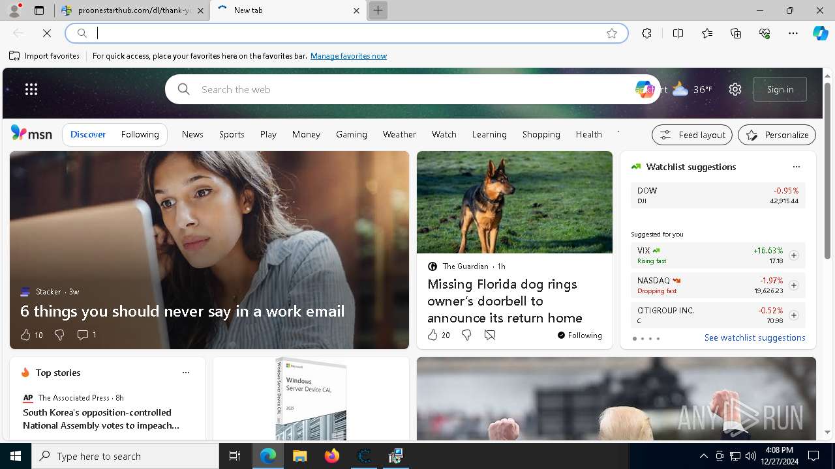Open a new tab with plus button
This screenshot has width=835, height=469.
pos(378,10)
